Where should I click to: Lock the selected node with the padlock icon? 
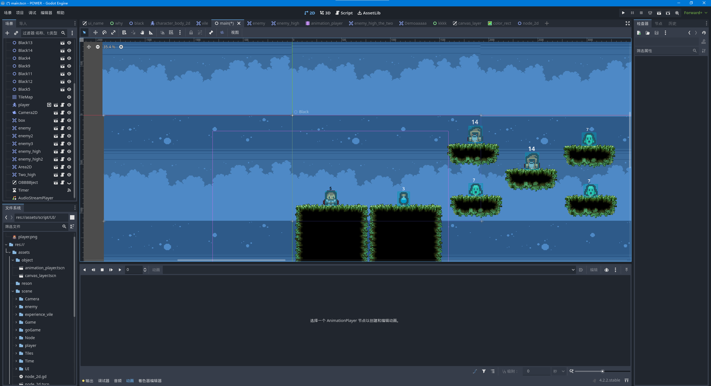coord(191,32)
